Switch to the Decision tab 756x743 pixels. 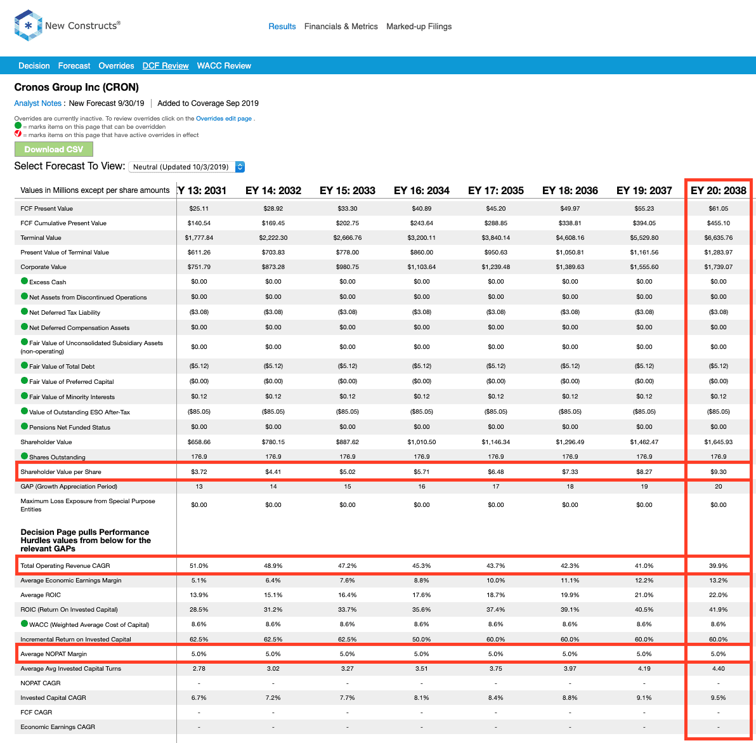point(34,65)
